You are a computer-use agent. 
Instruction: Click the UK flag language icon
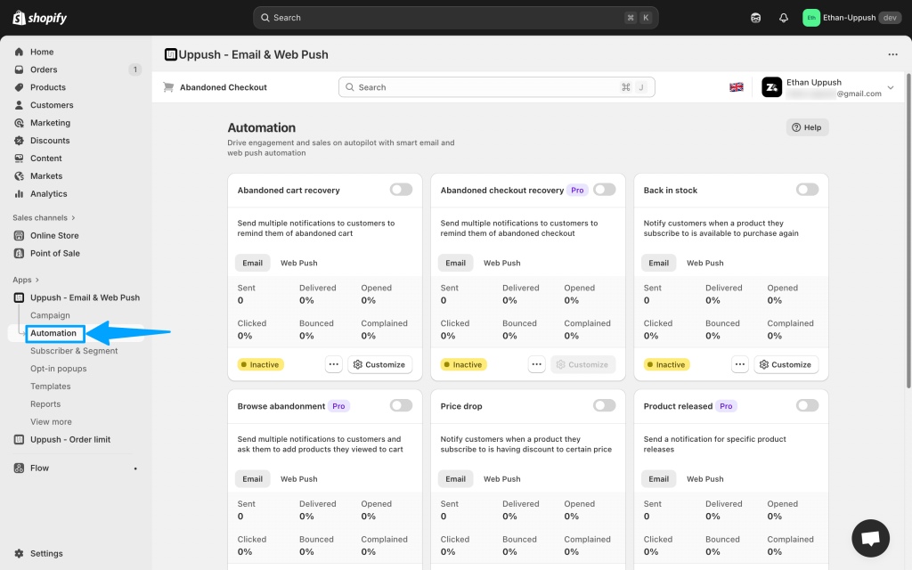coord(737,87)
